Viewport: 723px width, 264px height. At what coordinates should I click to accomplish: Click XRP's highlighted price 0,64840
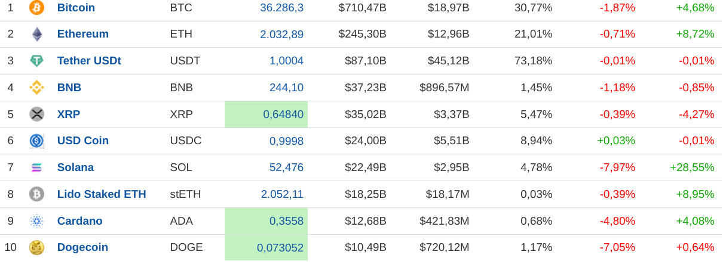[x=283, y=114]
